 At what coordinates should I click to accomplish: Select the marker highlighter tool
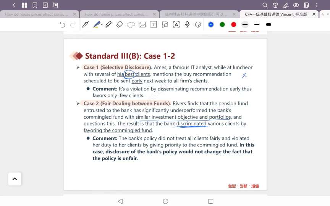108,24
